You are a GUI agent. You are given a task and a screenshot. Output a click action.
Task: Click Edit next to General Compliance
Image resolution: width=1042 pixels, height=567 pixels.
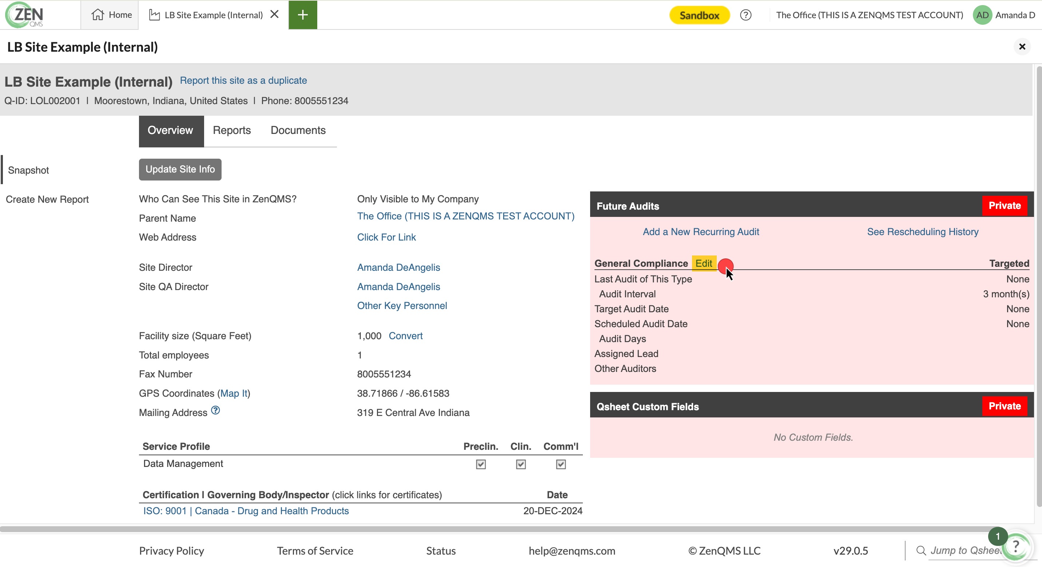coord(703,263)
